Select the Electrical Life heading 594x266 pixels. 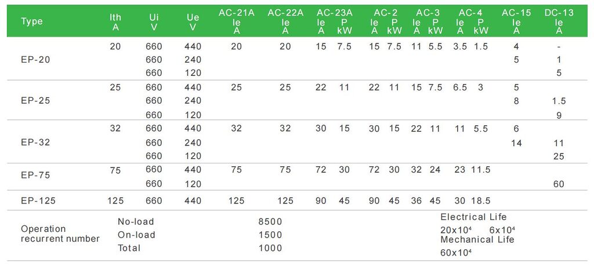[473, 217]
